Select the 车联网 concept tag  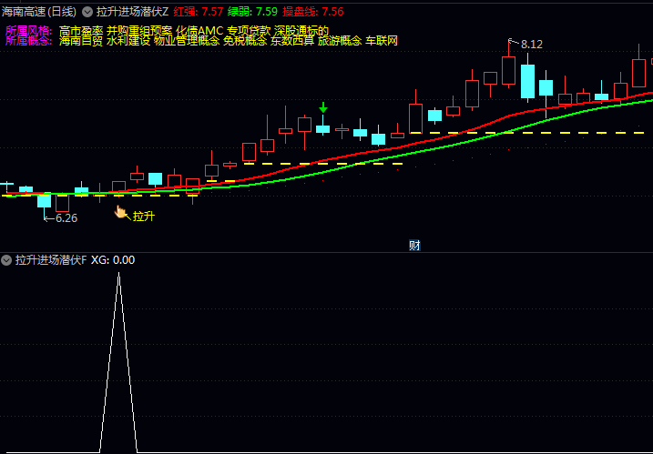pyautogui.click(x=382, y=41)
